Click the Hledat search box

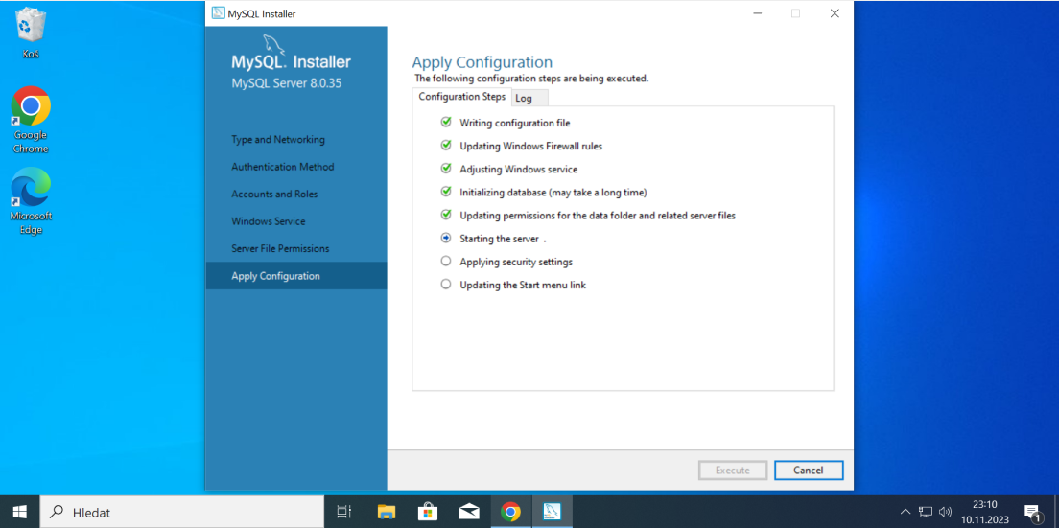[x=182, y=512]
